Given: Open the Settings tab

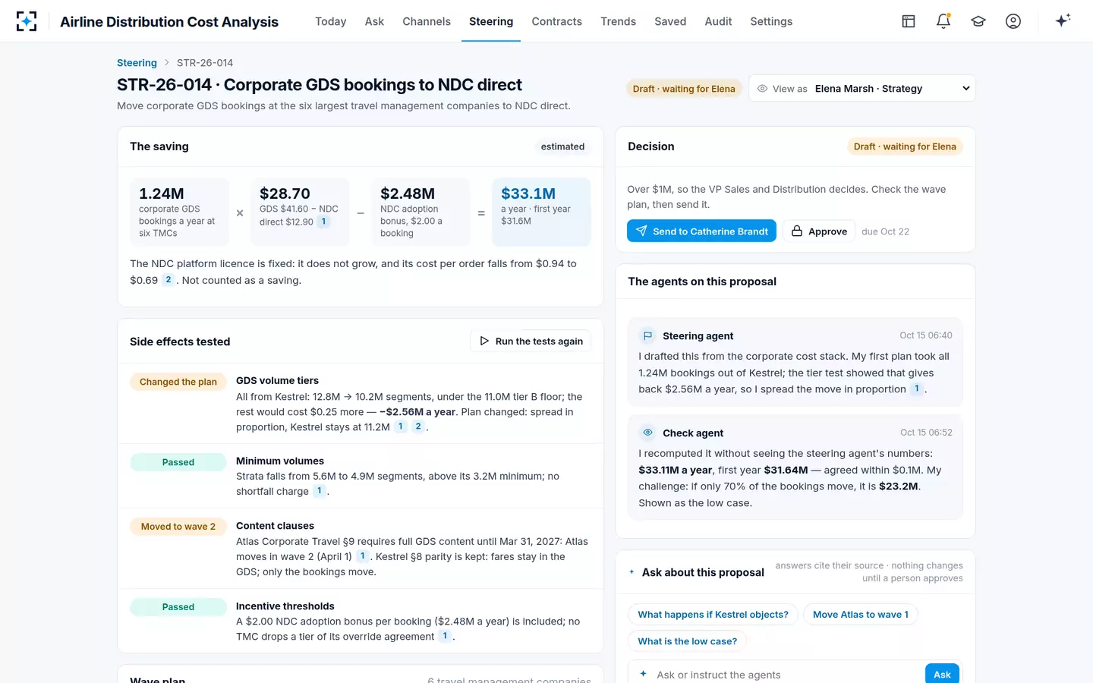Looking at the screenshot, I should 771,21.
